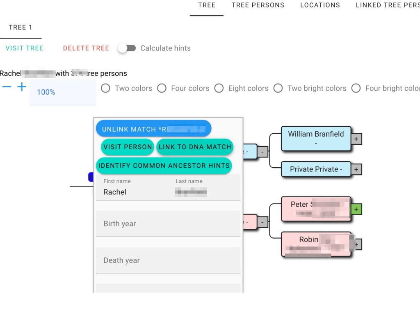Switch to the Tree Persons tab
The height and width of the screenshot is (310, 420).
258,5
